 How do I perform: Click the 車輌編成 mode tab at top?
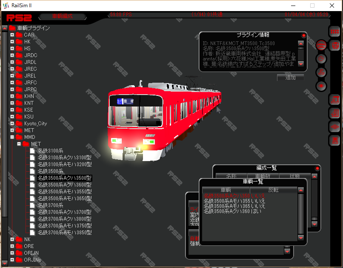point(62,16)
